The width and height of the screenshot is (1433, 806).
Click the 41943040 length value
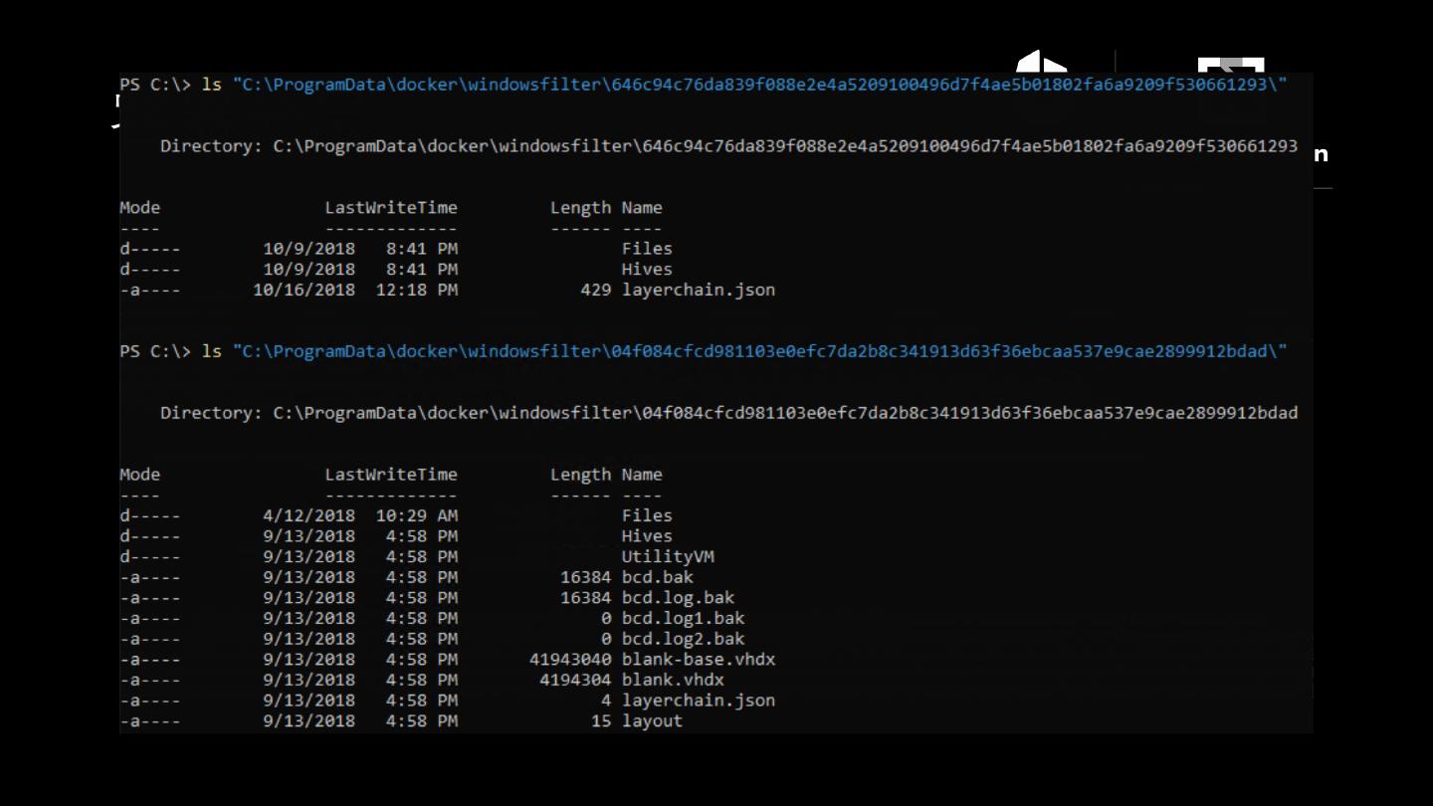tap(570, 660)
